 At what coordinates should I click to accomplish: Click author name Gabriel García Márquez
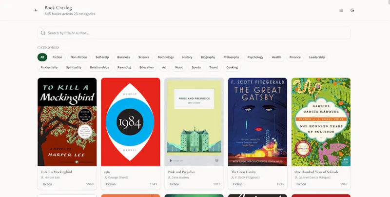pos(314,177)
